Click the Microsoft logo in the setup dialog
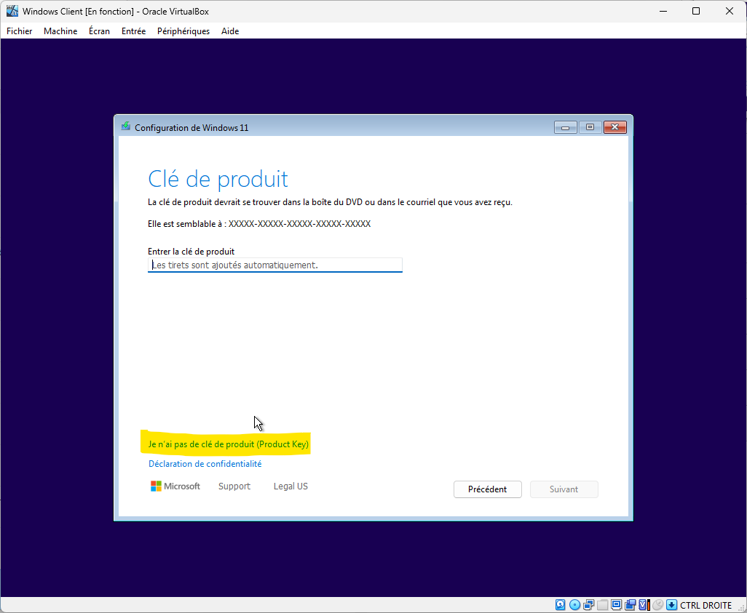The image size is (747, 613). point(175,486)
